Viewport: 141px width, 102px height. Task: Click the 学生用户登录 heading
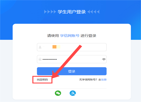pos(72,12)
